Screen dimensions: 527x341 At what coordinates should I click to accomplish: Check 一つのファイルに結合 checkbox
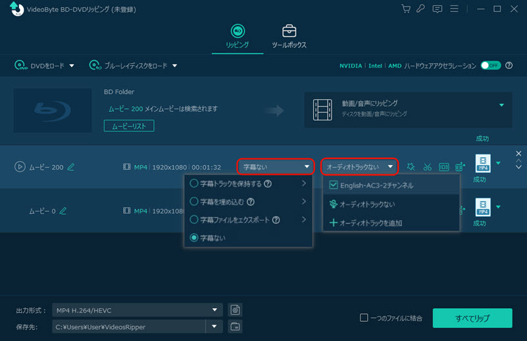pyautogui.click(x=364, y=317)
